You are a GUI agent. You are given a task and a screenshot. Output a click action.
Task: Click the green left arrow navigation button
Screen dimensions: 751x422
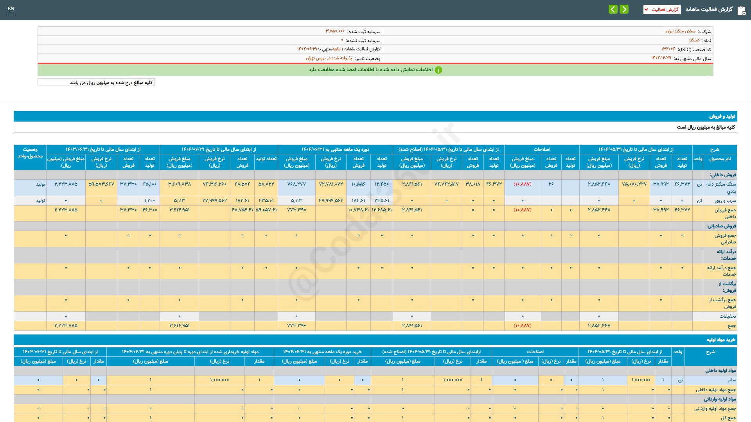tap(613, 9)
